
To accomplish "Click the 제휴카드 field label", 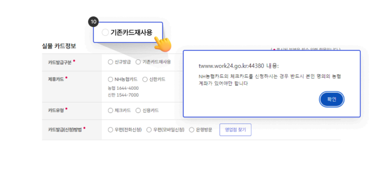I will point(56,79).
